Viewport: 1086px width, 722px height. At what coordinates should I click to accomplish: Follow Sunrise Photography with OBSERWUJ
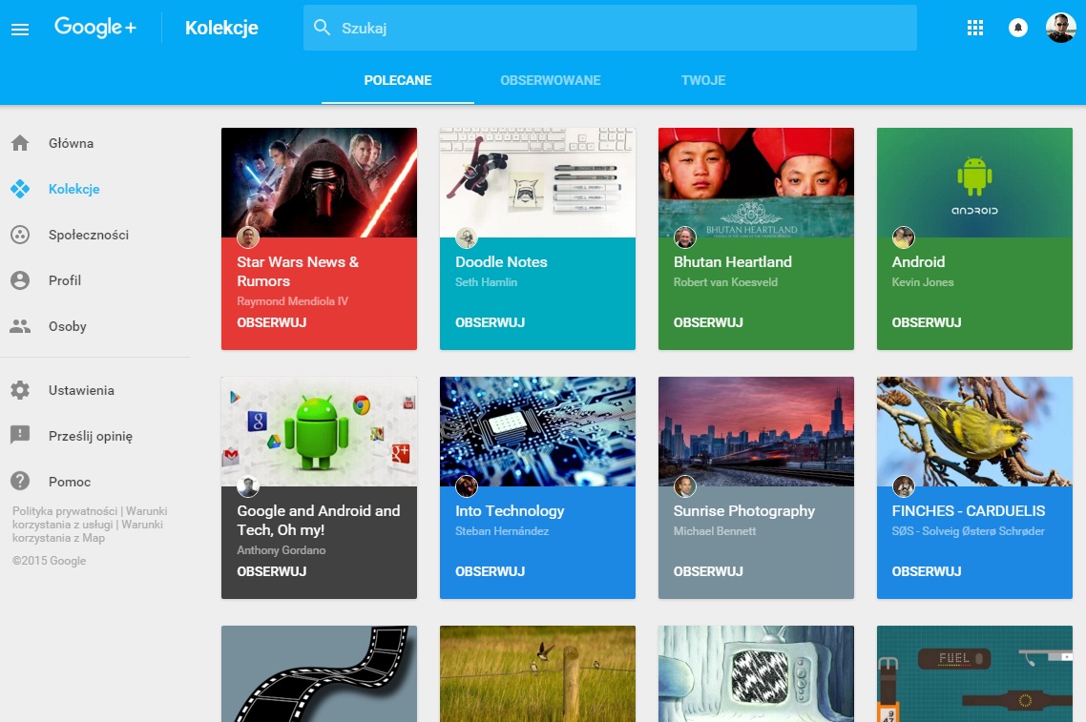coord(708,572)
